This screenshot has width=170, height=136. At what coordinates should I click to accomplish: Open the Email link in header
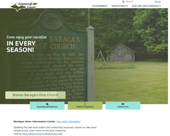tap(158, 2)
